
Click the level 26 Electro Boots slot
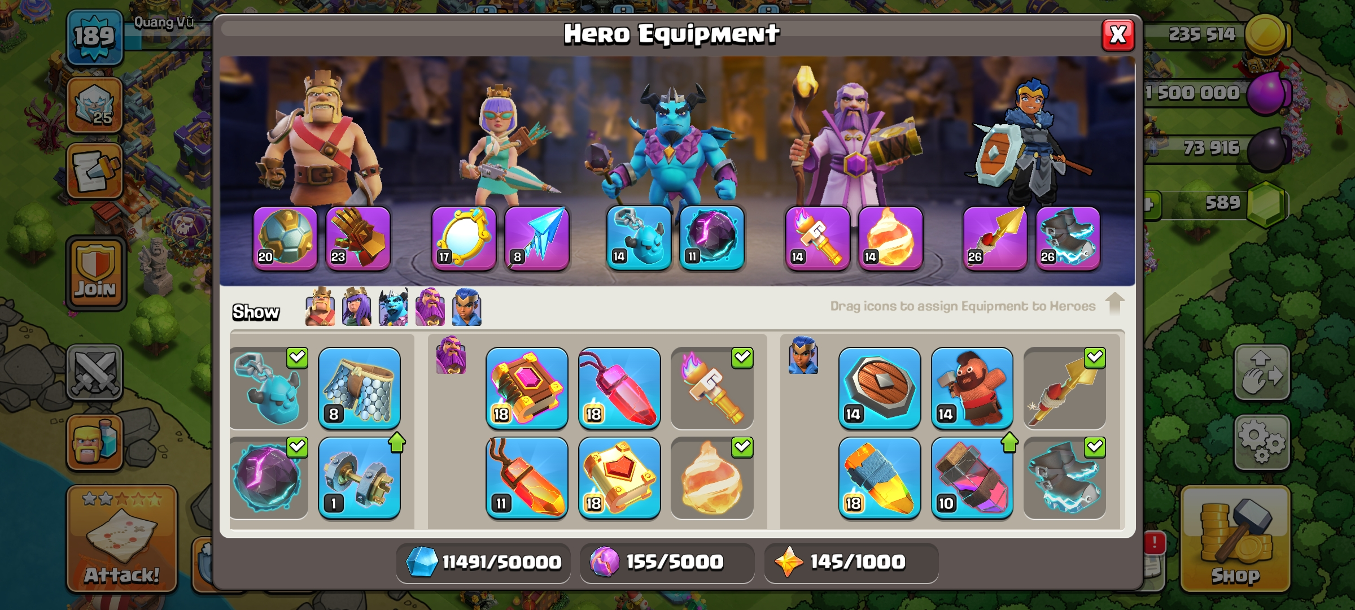point(1068,238)
